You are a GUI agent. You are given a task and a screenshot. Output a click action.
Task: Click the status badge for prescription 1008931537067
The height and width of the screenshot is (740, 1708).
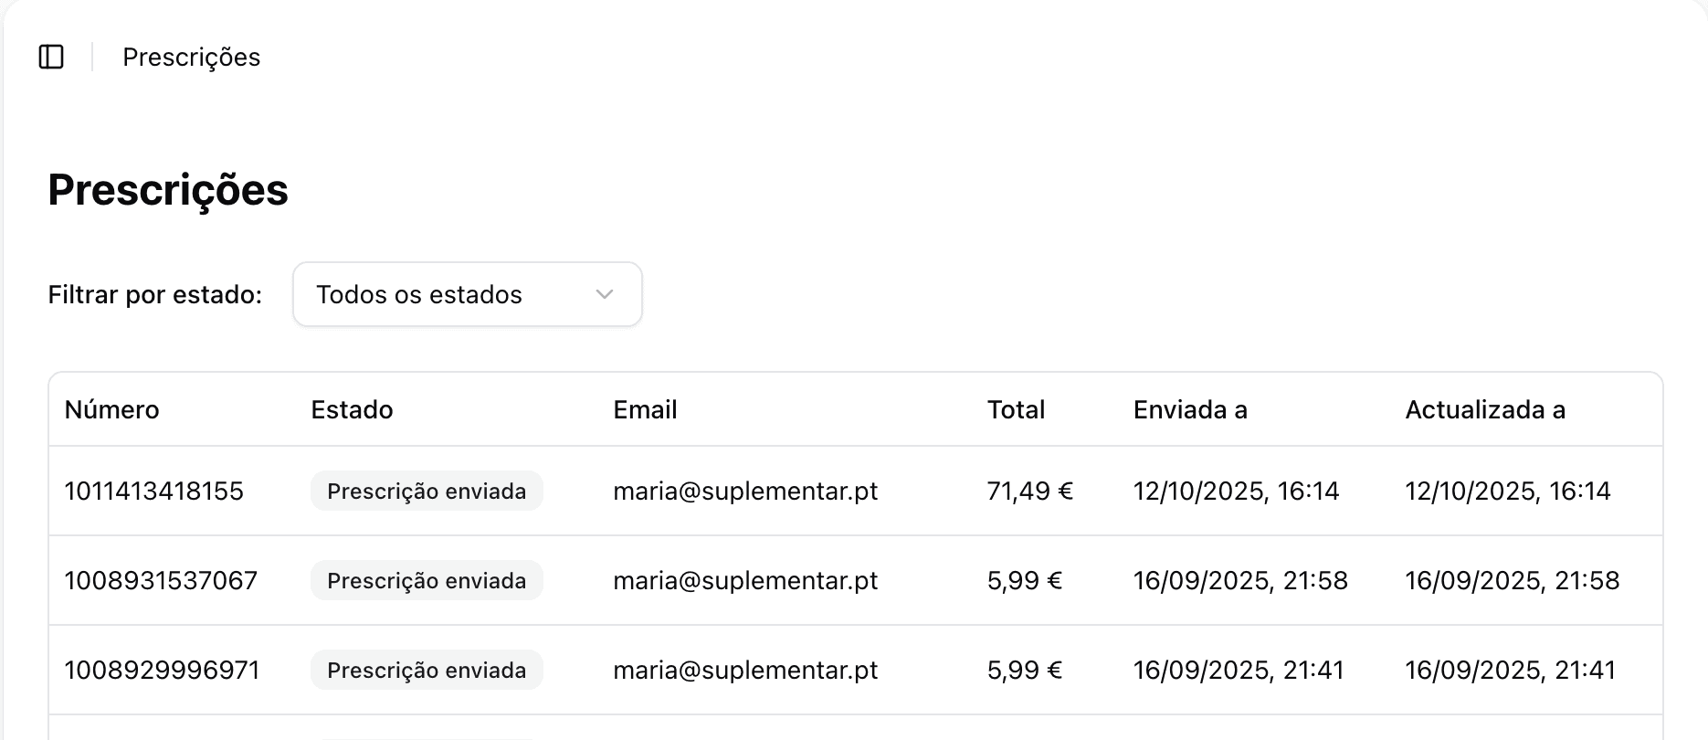coord(427,580)
